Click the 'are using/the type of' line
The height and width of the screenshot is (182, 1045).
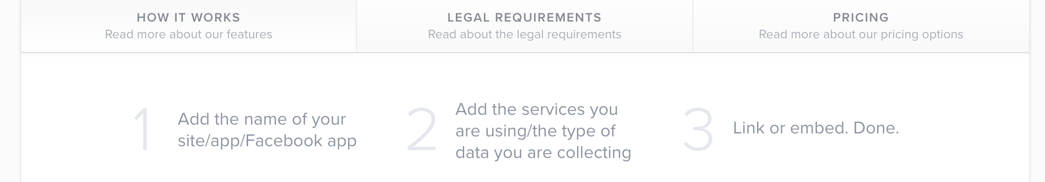click(x=536, y=131)
